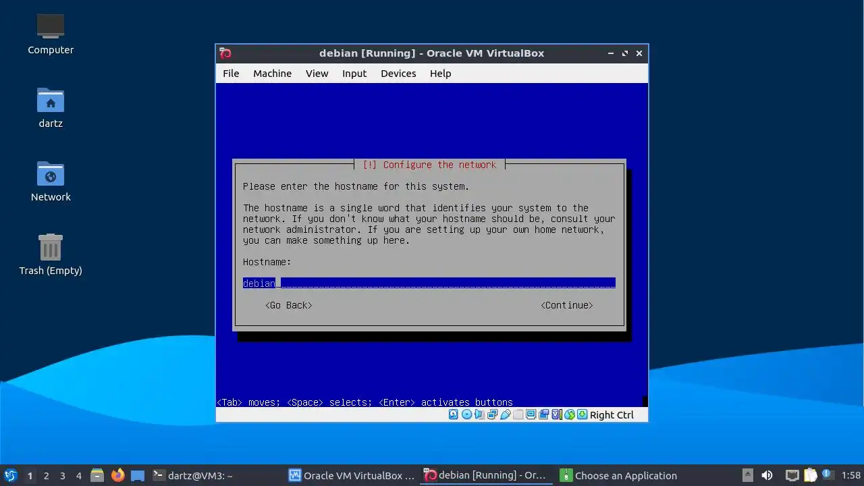
Task: Switch to workspace 4
Action: click(x=78, y=475)
